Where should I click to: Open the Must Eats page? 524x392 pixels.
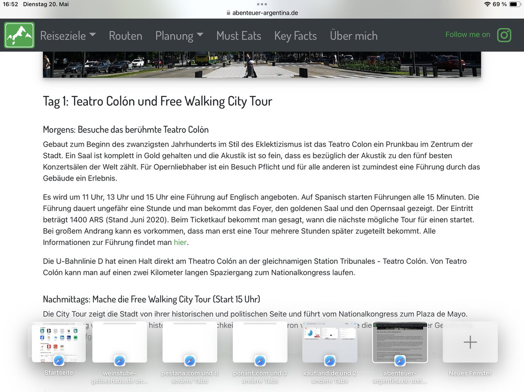pyautogui.click(x=239, y=36)
